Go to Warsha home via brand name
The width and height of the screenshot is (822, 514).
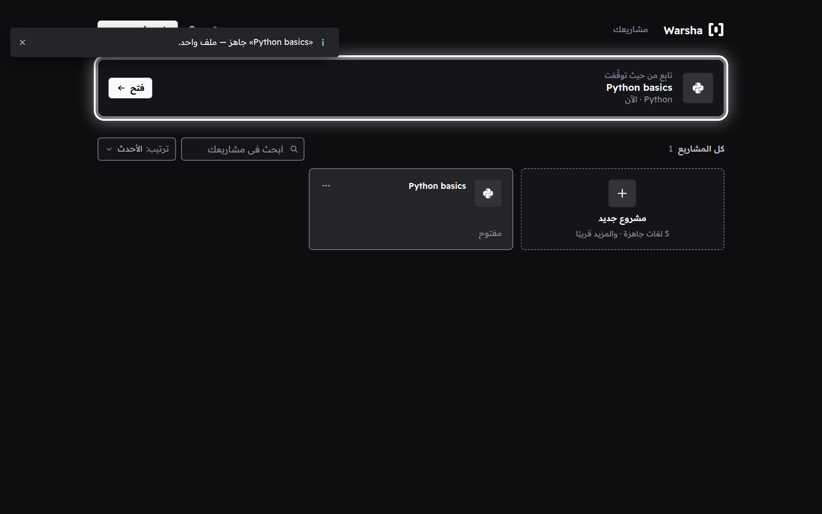pyautogui.click(x=683, y=30)
